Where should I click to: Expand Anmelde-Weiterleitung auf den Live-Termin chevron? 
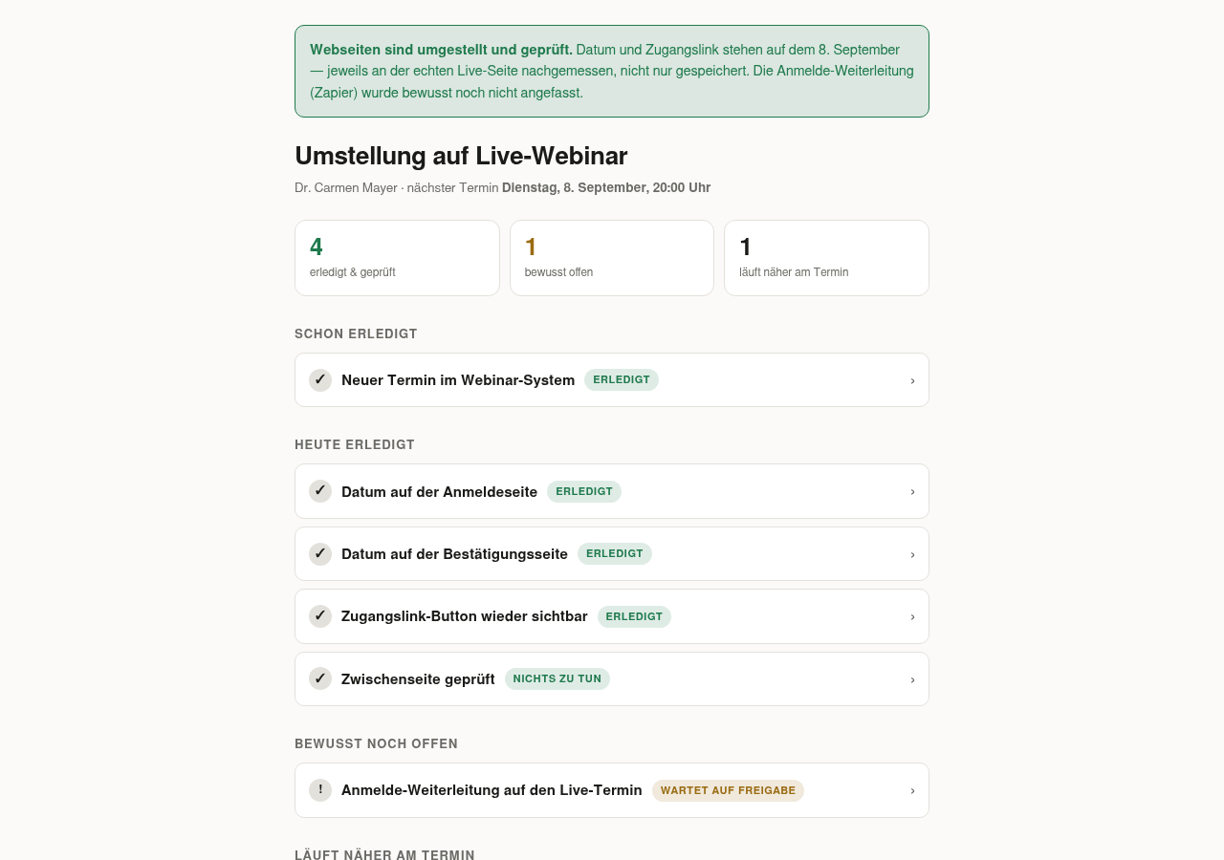[912, 790]
